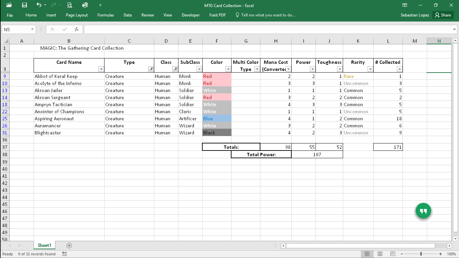Click the Insert Function fx icon
This screenshot has width=459, height=258.
pyautogui.click(x=77, y=29)
